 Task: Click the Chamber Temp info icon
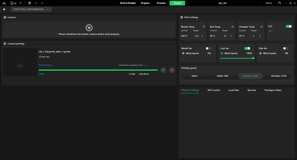[262, 27]
